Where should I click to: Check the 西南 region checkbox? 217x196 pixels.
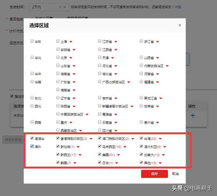click(32, 122)
